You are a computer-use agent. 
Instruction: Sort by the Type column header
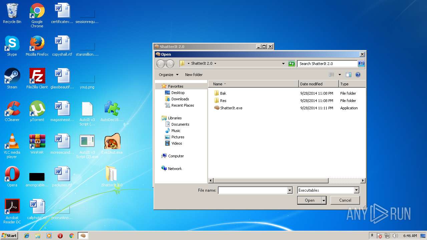pos(352,84)
